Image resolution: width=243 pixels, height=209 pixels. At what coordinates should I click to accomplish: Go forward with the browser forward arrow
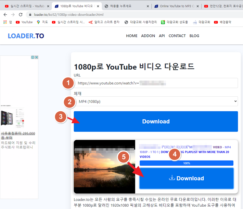pos(13,15)
